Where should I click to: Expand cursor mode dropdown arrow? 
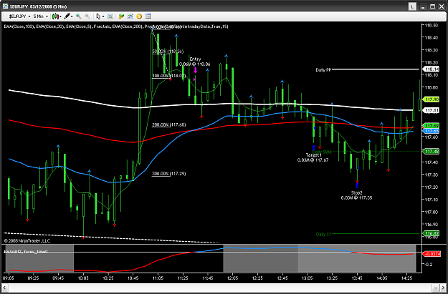103,16
